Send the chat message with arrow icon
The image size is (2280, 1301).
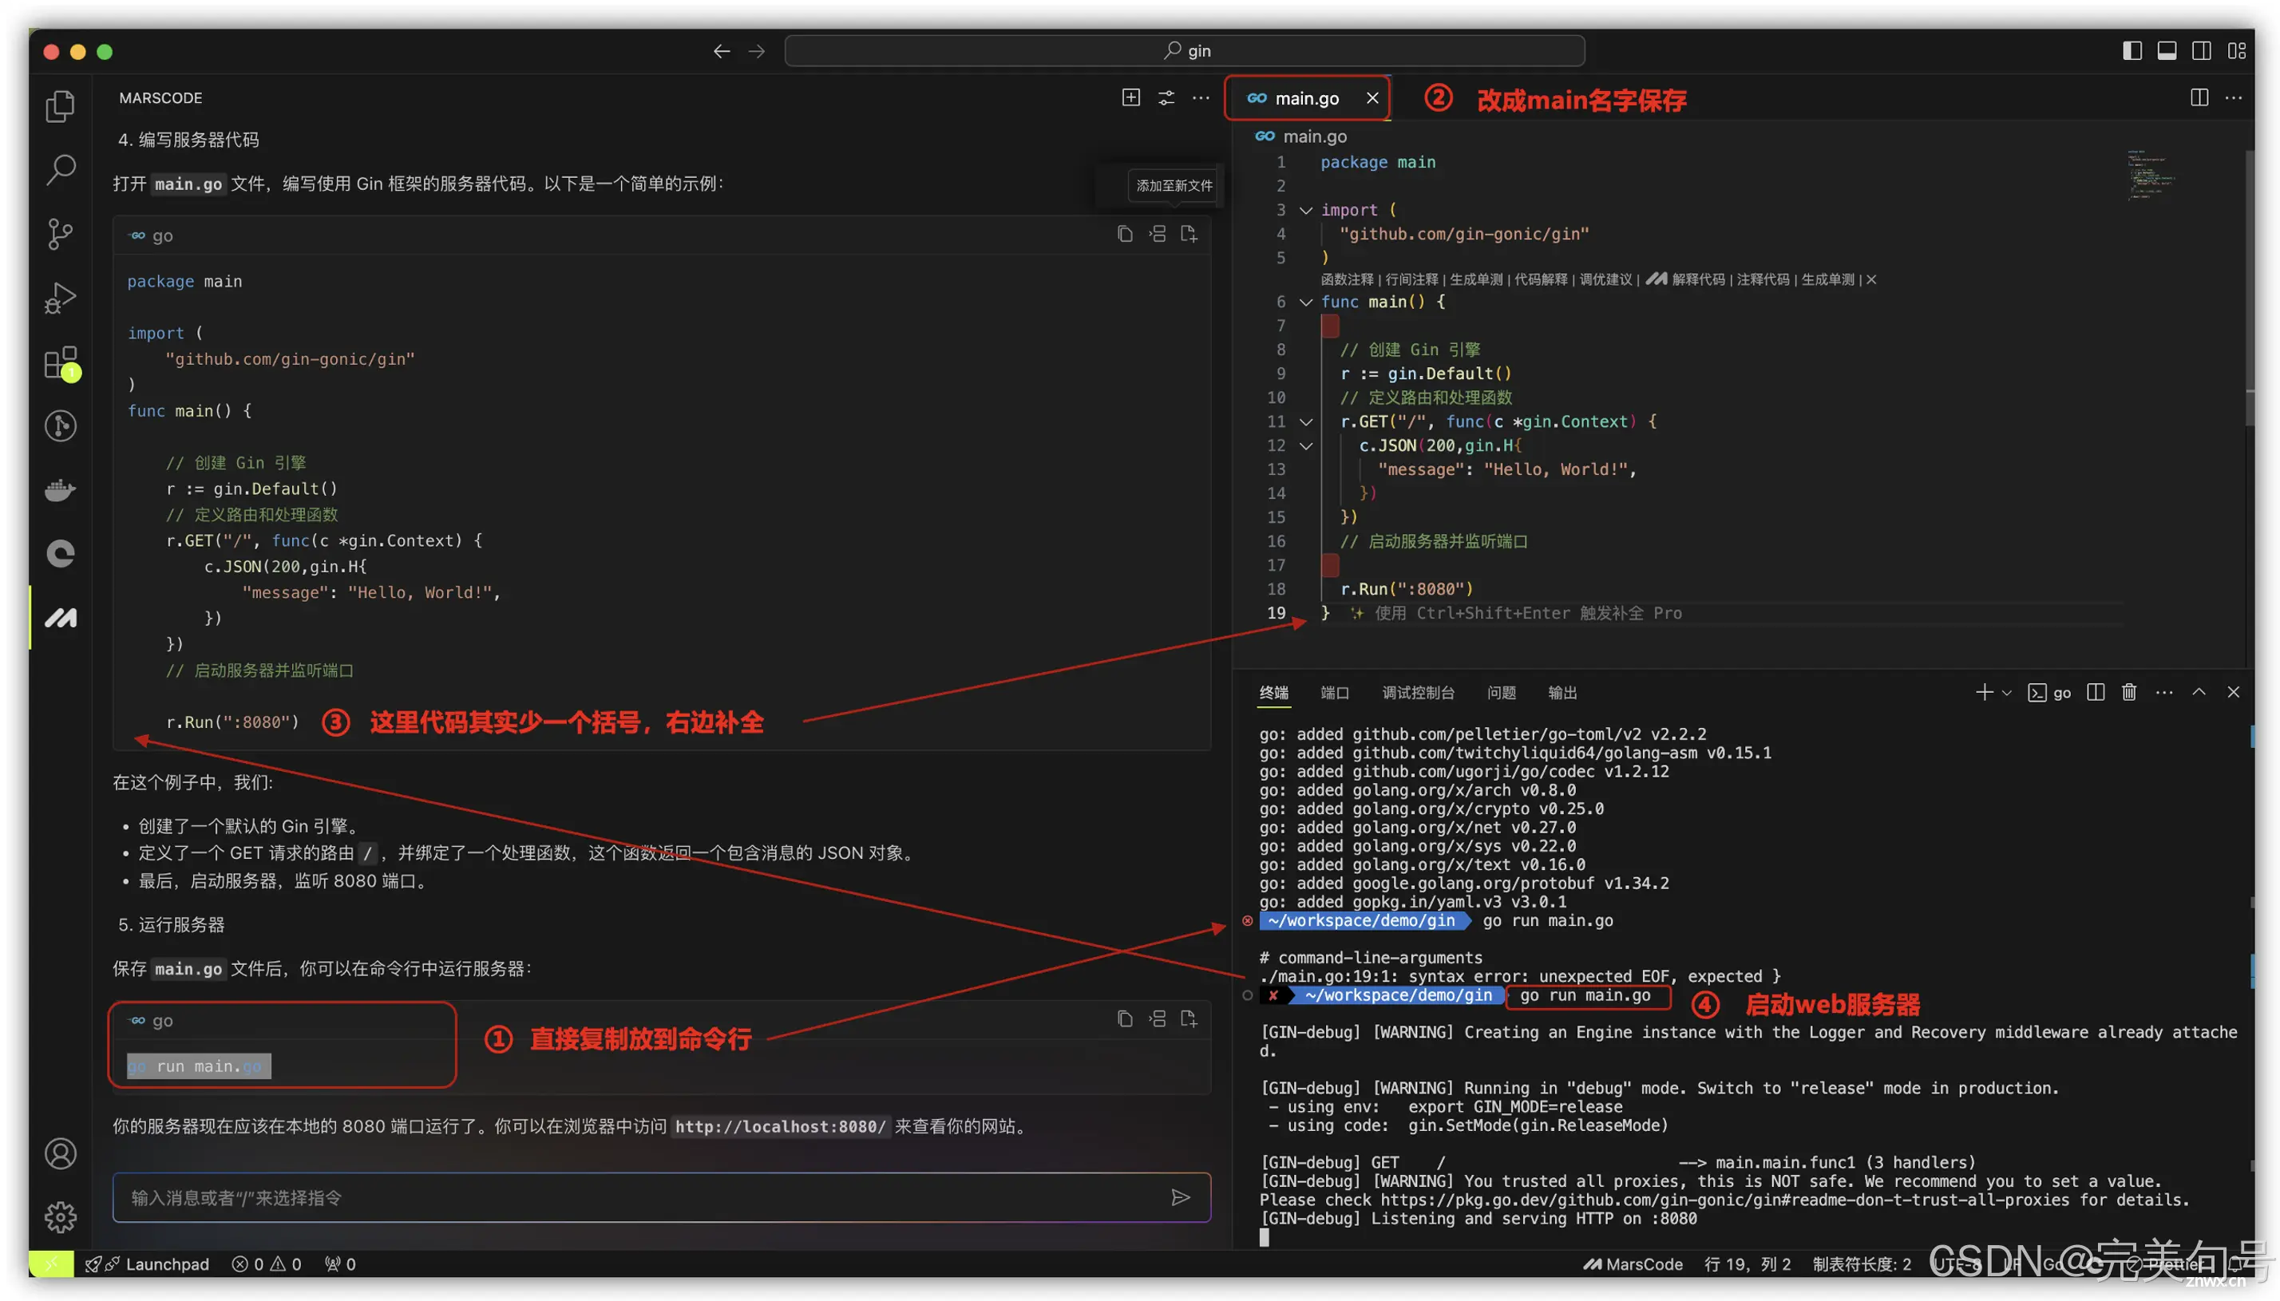click(1180, 1197)
